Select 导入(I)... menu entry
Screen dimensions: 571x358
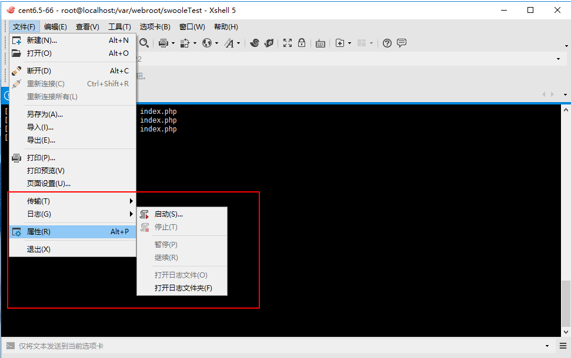point(72,127)
